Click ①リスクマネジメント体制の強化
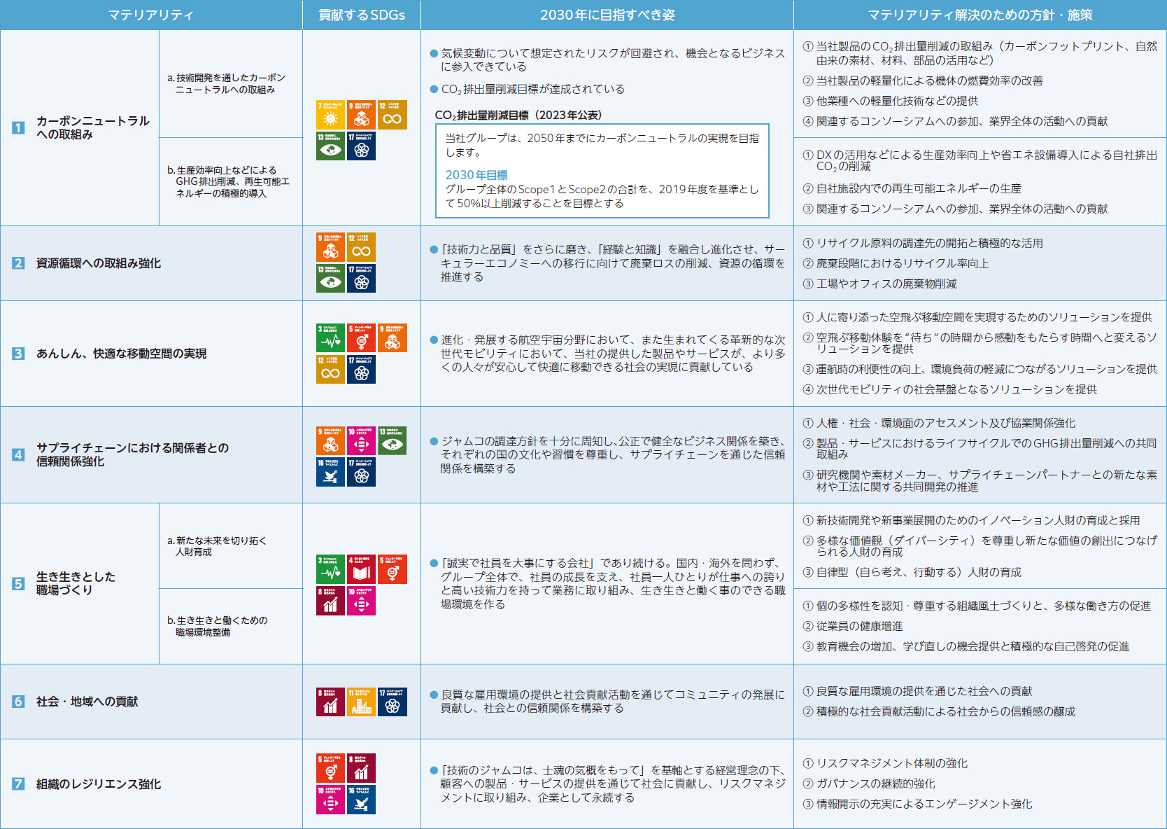This screenshot has width=1167, height=829. (885, 763)
